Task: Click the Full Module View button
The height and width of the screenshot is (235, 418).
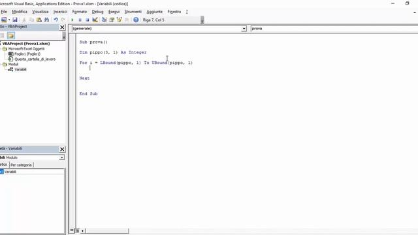Action: (77, 230)
